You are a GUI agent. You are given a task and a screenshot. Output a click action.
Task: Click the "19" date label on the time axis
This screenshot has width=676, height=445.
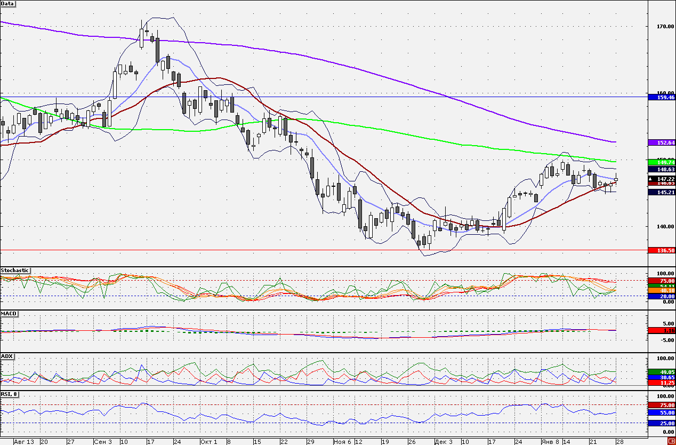coord(385,442)
